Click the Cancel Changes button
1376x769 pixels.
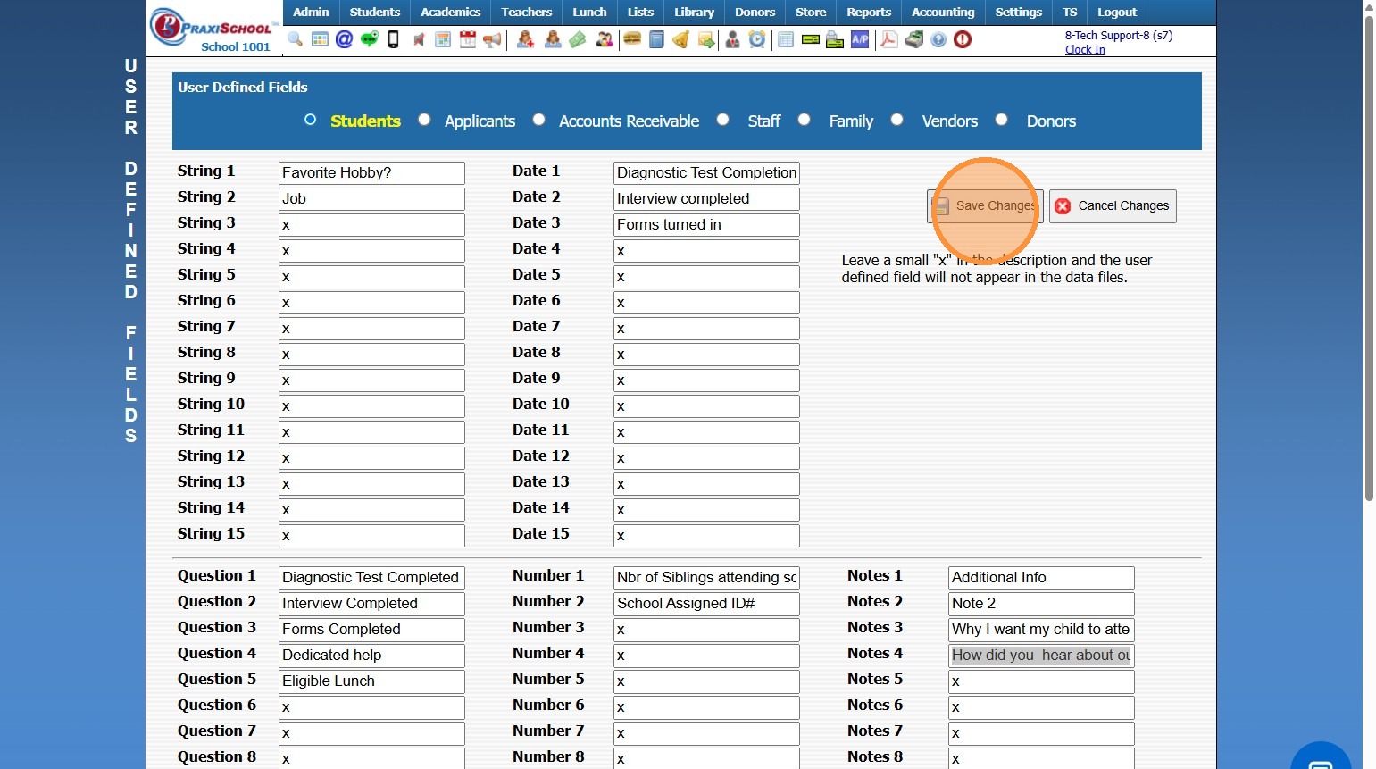pos(1113,205)
